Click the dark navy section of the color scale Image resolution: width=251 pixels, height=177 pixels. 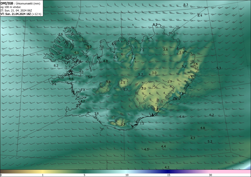click(x=168, y=172)
